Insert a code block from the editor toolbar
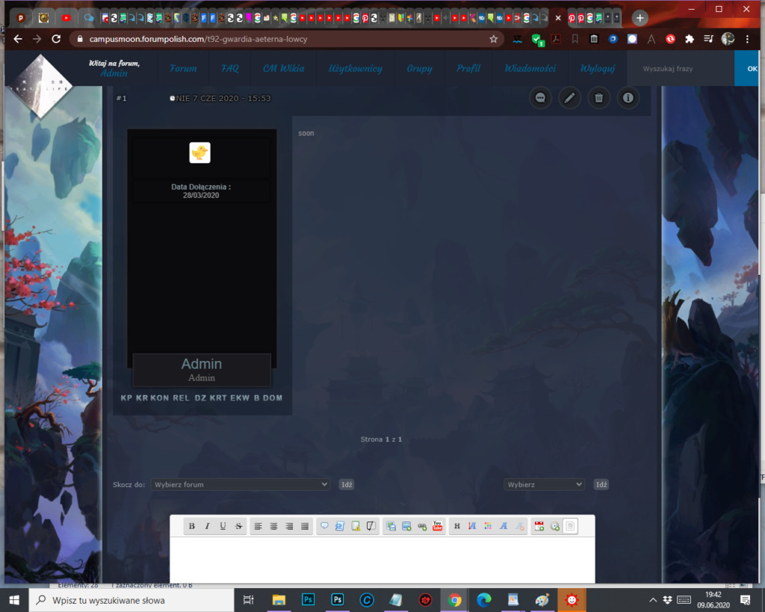This screenshot has width=765, height=612. point(340,526)
